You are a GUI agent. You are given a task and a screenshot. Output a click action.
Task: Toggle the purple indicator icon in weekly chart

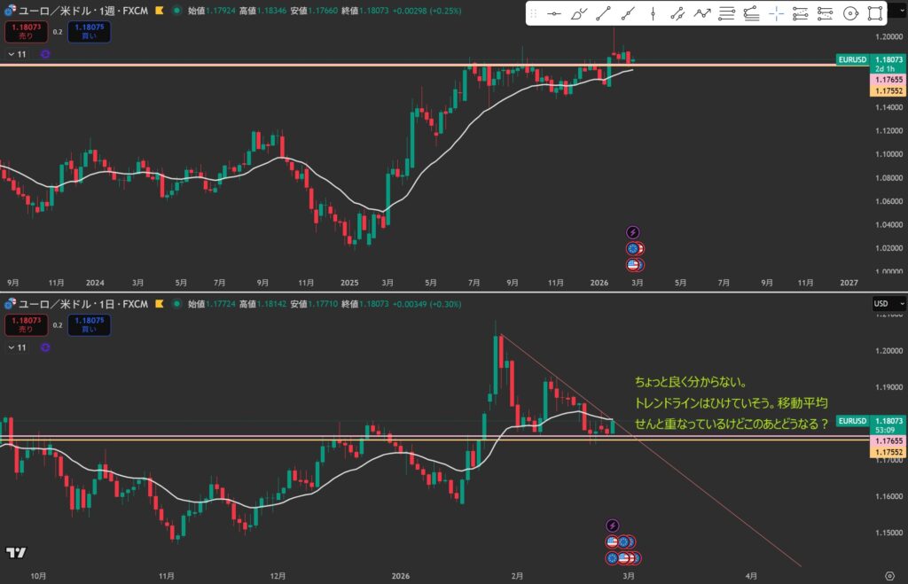point(44,54)
